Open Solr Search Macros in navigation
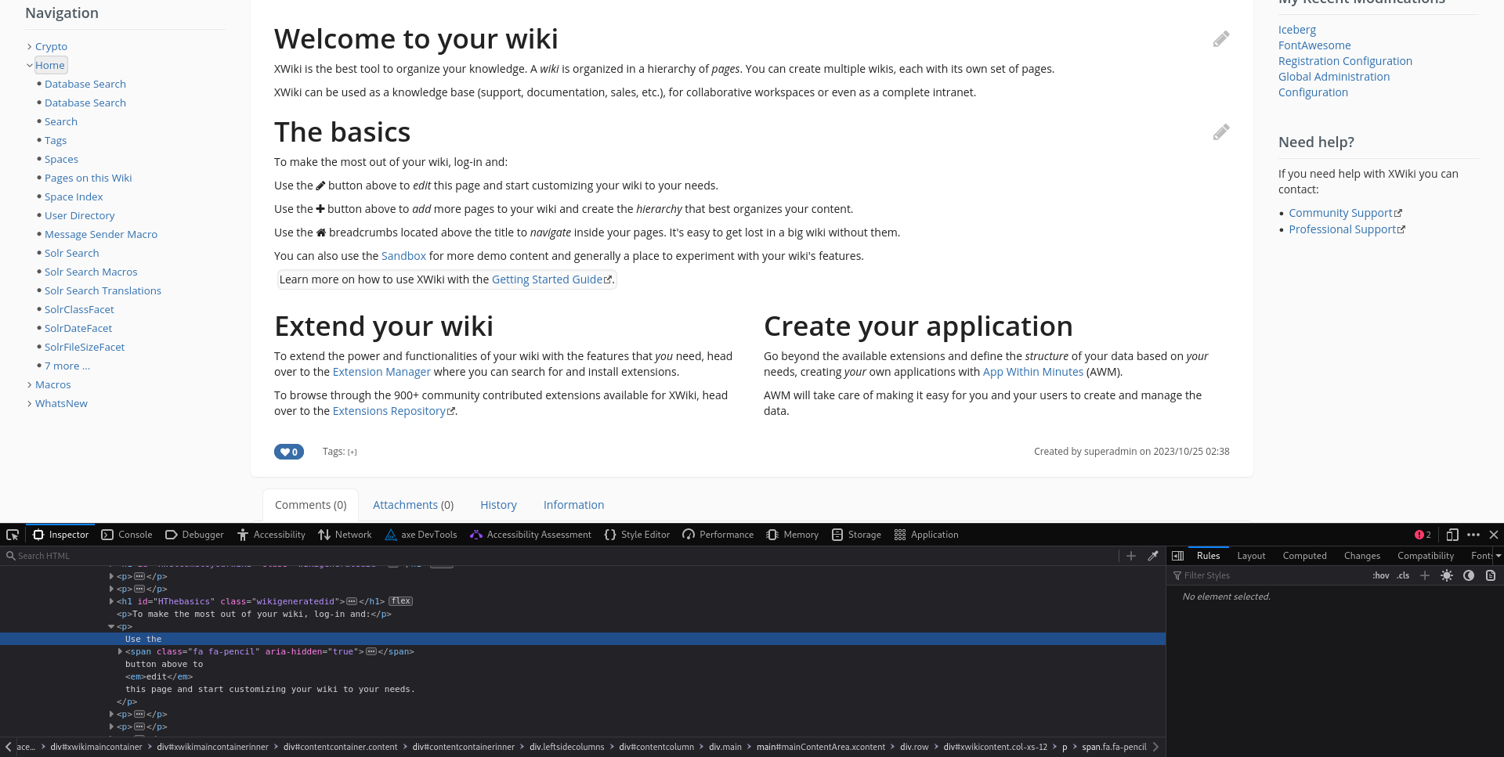This screenshot has height=757, width=1504. coord(91,272)
